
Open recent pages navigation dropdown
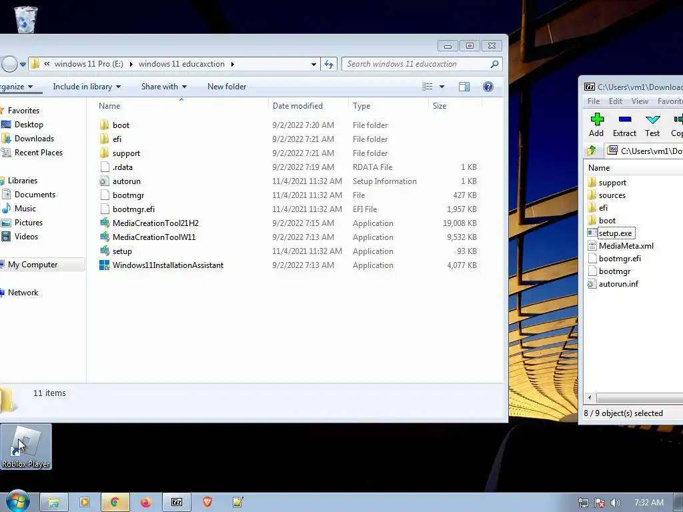[x=23, y=65]
